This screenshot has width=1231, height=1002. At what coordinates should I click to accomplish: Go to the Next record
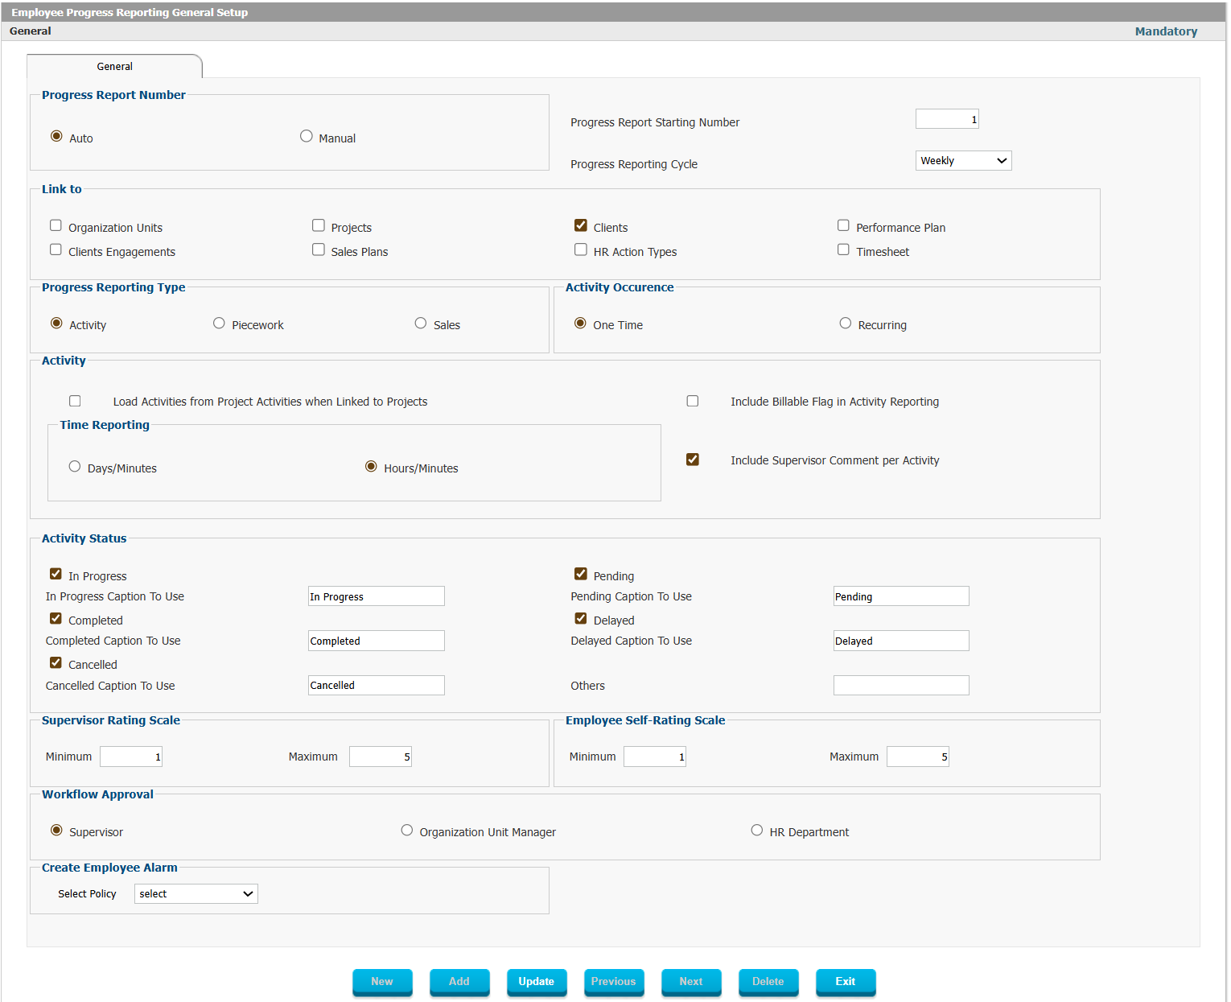(x=691, y=982)
